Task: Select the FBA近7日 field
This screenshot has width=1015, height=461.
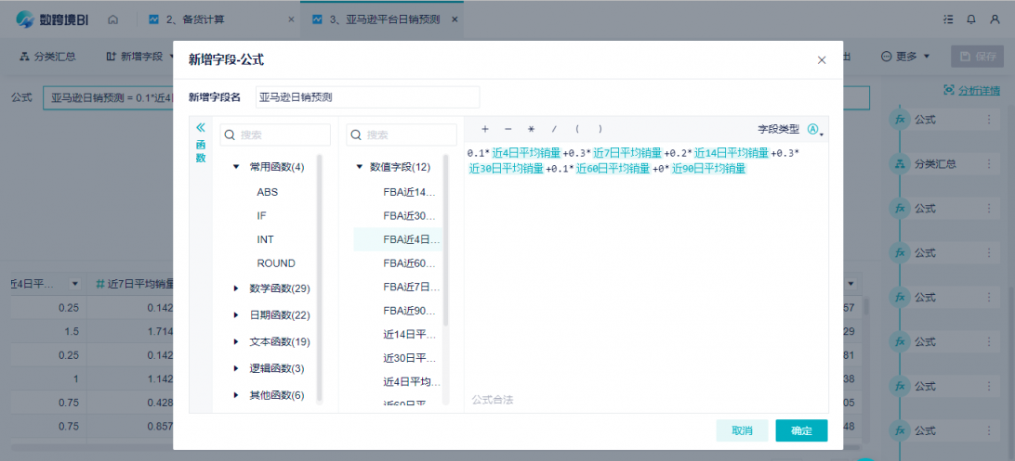Action: [x=411, y=287]
